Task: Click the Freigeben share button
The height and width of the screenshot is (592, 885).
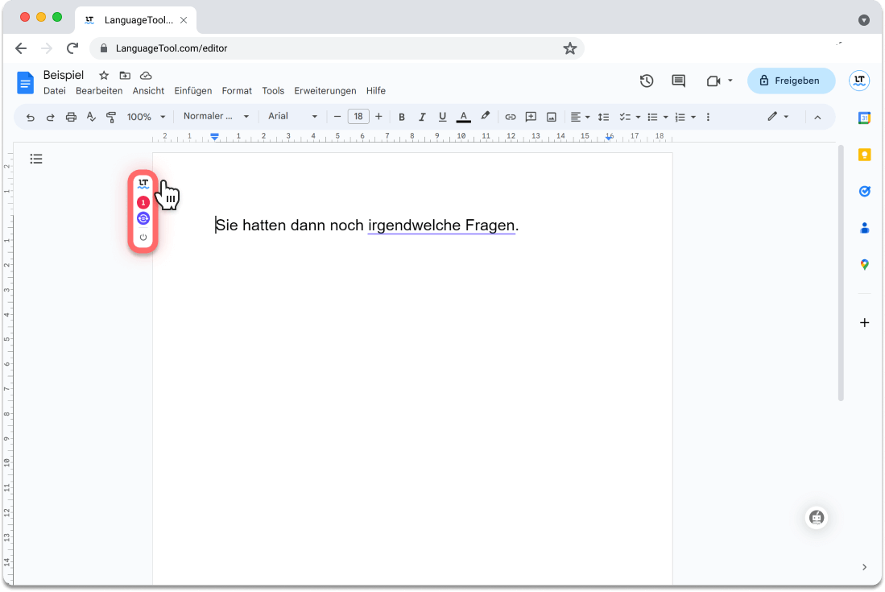Action: [x=792, y=81]
